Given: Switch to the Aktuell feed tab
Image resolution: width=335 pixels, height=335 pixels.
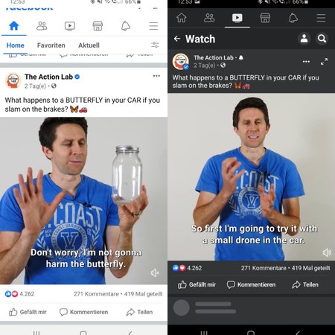Looking at the screenshot, I should point(89,45).
